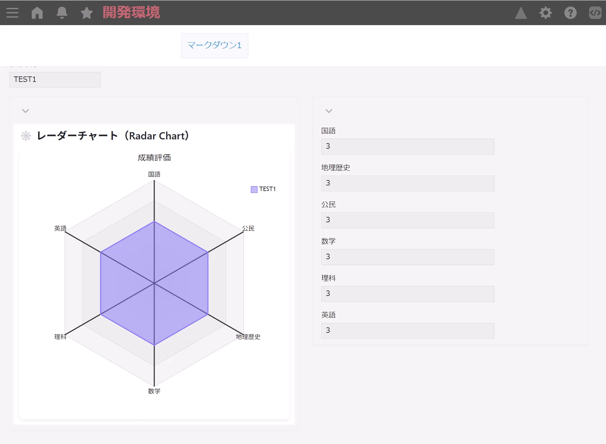606x444 pixels.
Task: Open settings gear in the header
Action: click(x=545, y=13)
